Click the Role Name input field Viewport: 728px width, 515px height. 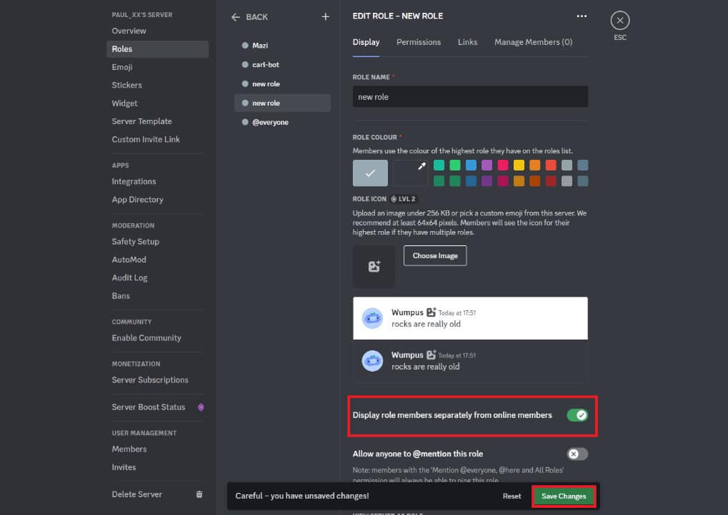470,97
